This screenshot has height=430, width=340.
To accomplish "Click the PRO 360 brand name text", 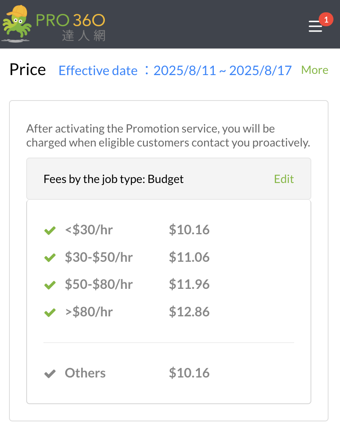I will point(70,20).
